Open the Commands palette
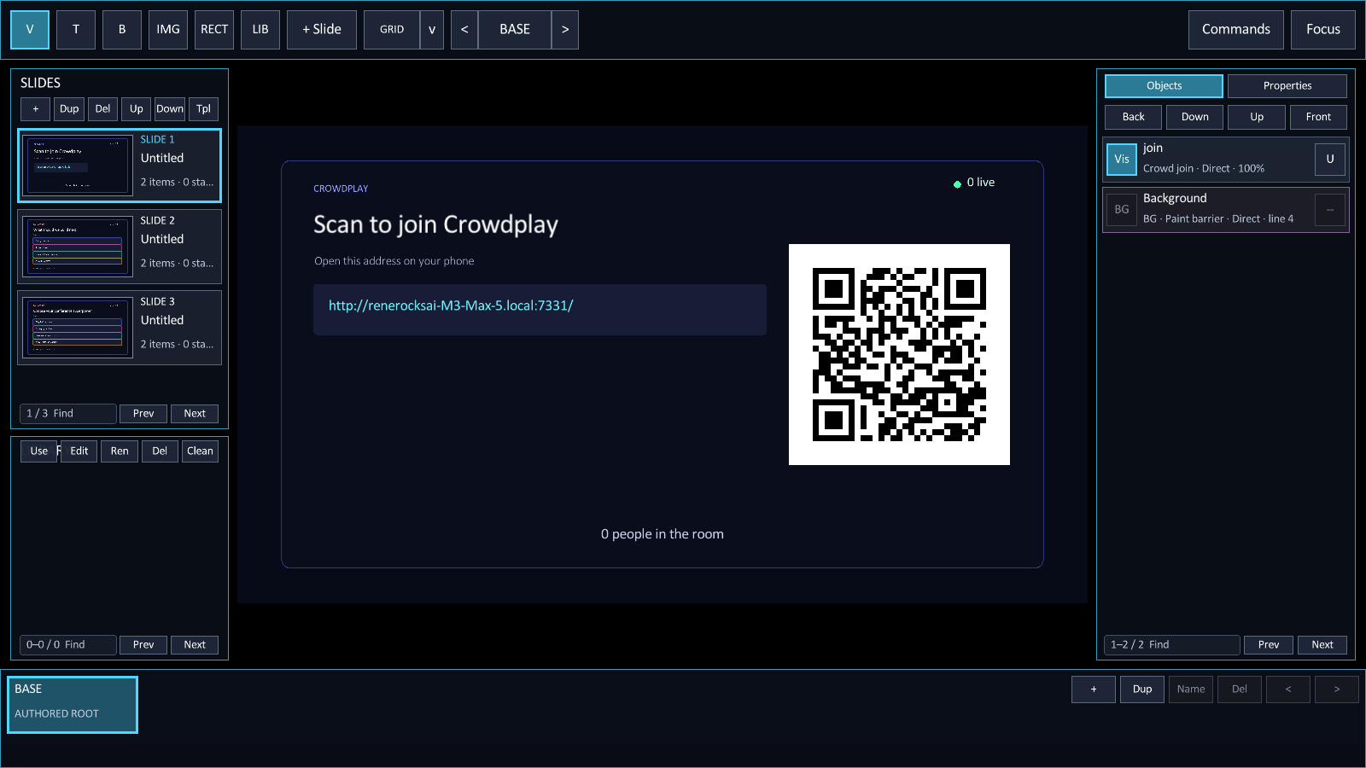1366x768 pixels. [1236, 30]
